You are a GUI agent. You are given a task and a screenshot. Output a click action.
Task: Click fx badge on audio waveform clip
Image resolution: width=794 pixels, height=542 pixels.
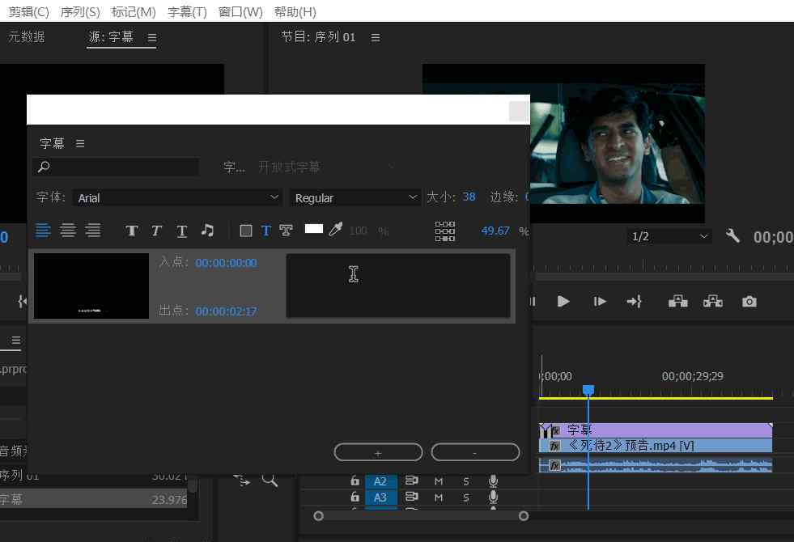click(555, 465)
